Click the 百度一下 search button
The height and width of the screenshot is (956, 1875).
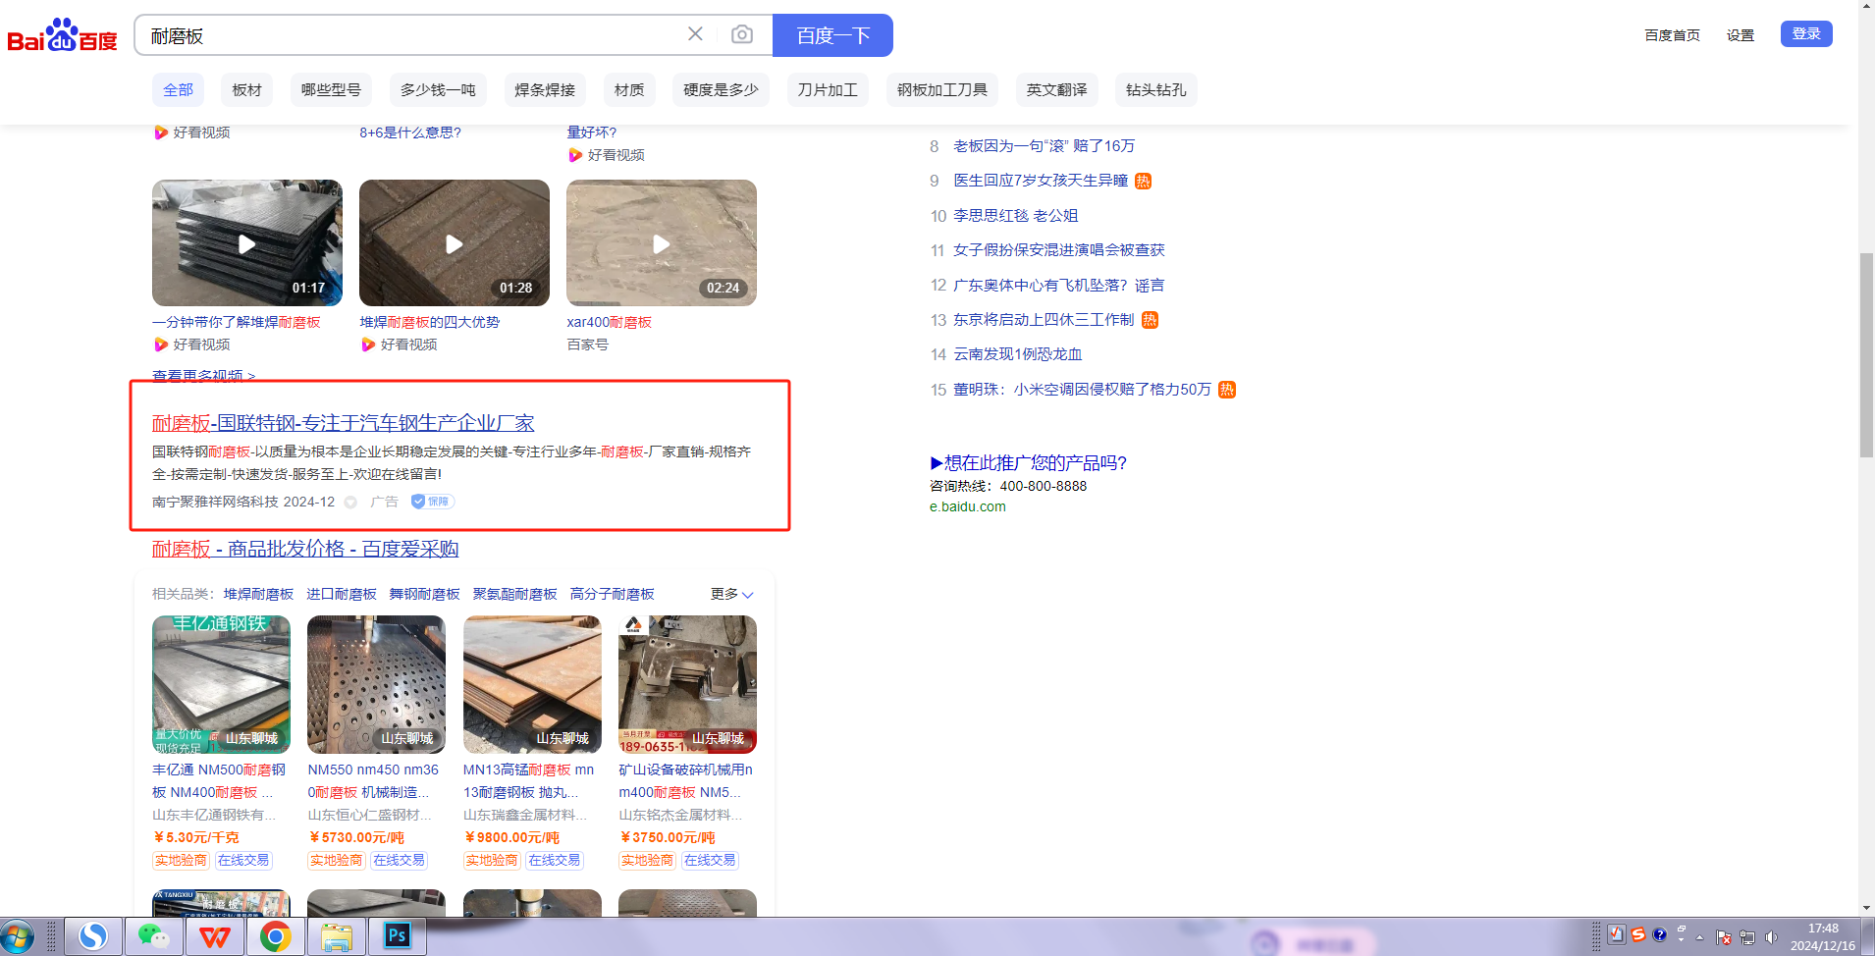point(832,35)
